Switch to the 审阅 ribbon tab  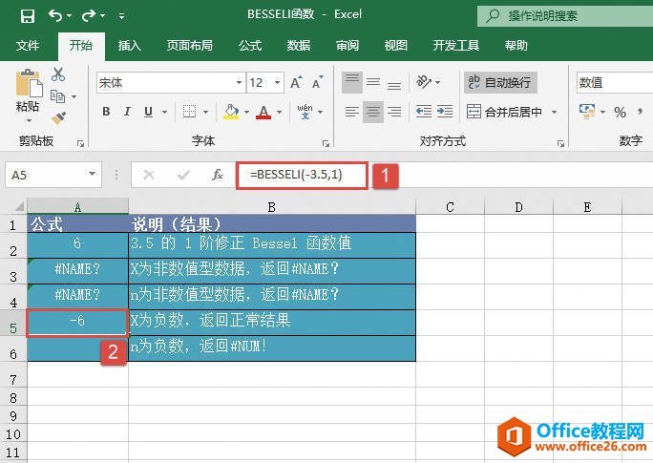[x=348, y=46]
